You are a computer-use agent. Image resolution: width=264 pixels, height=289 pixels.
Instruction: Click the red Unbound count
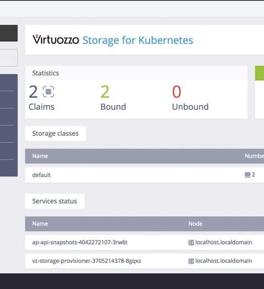point(177,92)
